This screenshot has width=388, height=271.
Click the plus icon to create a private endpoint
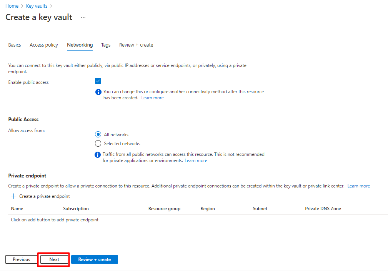coord(14,196)
